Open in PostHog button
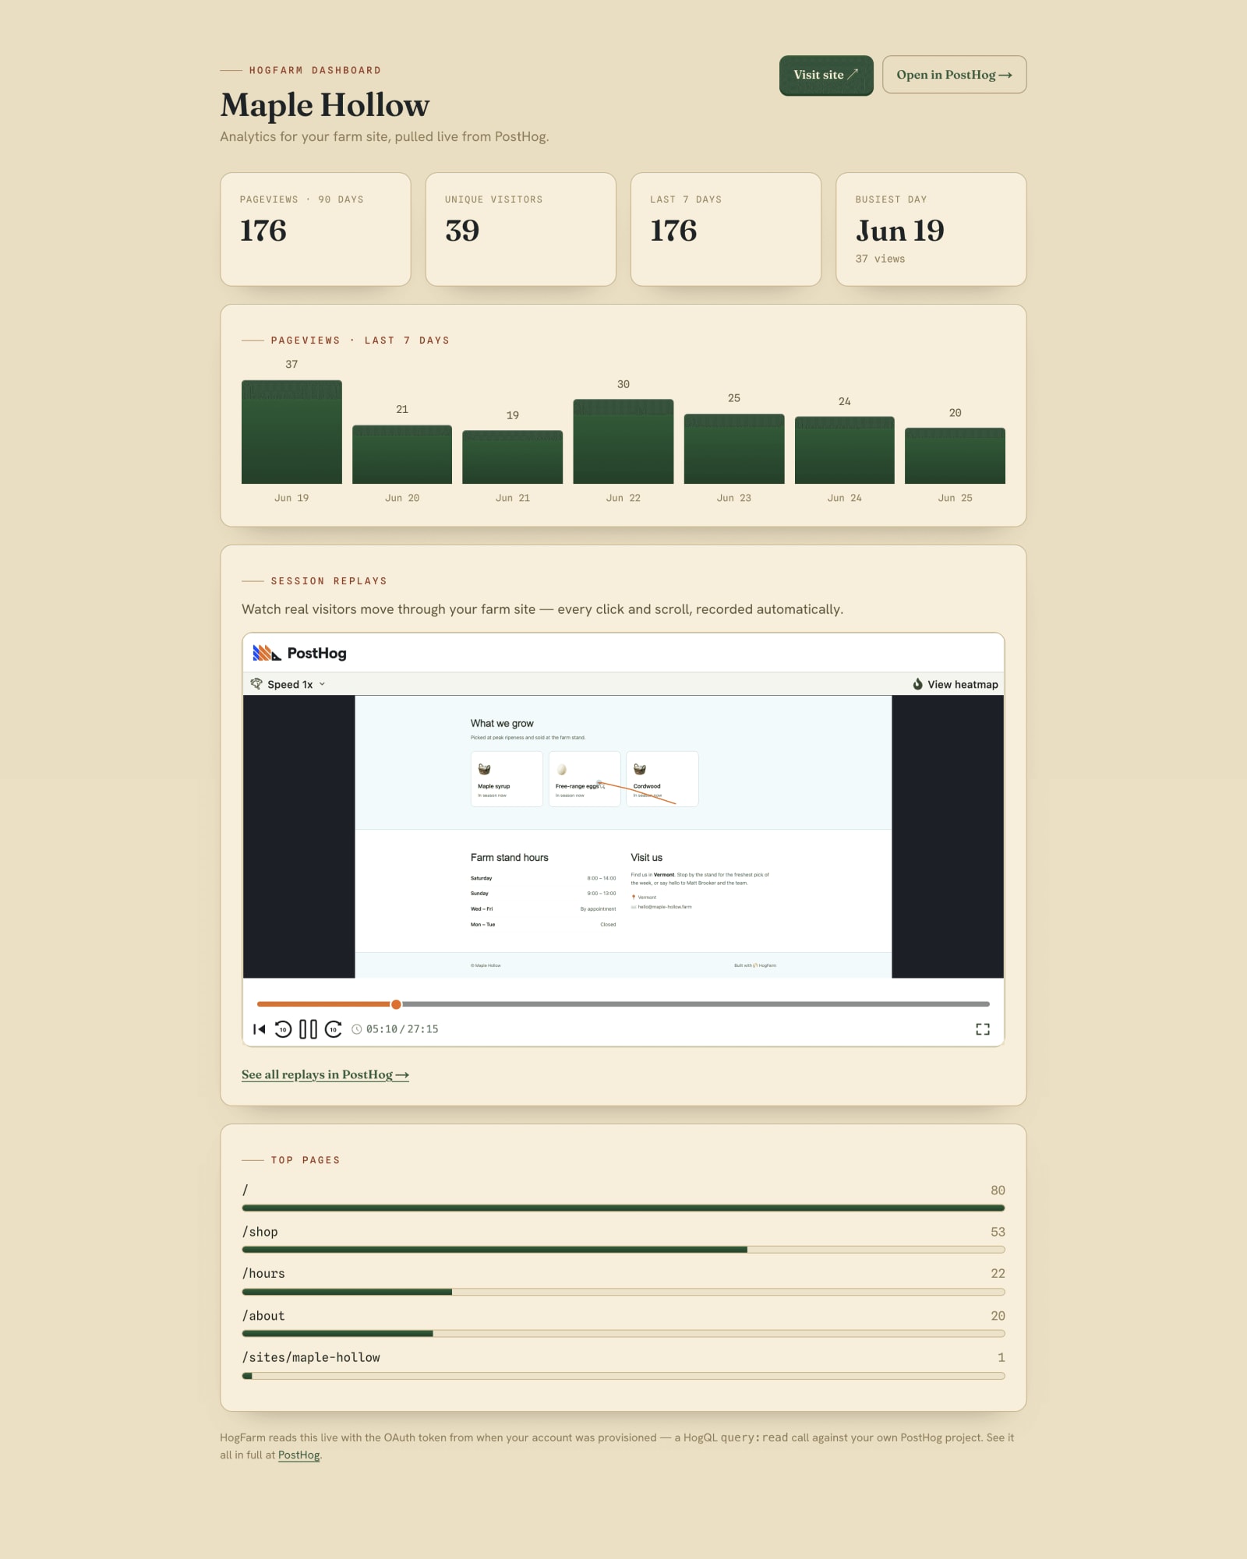Viewport: 1247px width, 1559px height. pyautogui.click(x=954, y=75)
